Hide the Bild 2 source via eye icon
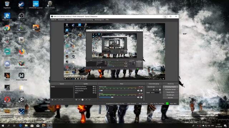Viewport: 229px width, 128px height. click(x=93, y=92)
